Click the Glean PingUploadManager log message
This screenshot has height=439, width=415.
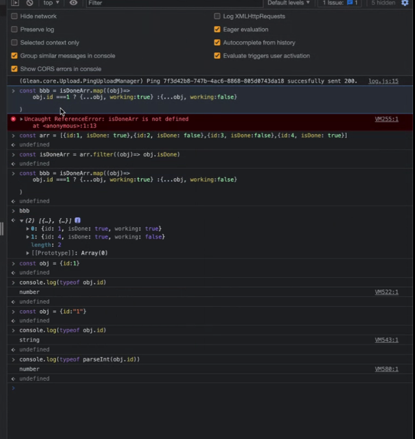tap(188, 81)
